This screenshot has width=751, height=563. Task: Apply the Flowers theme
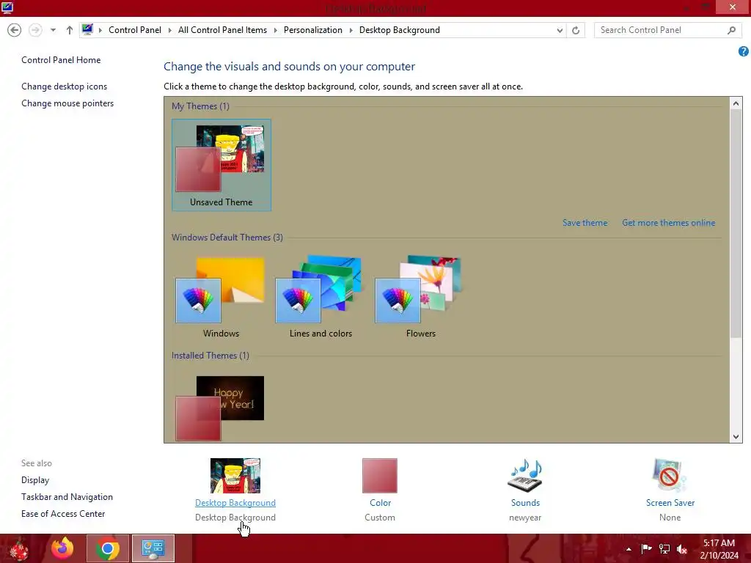click(420, 297)
